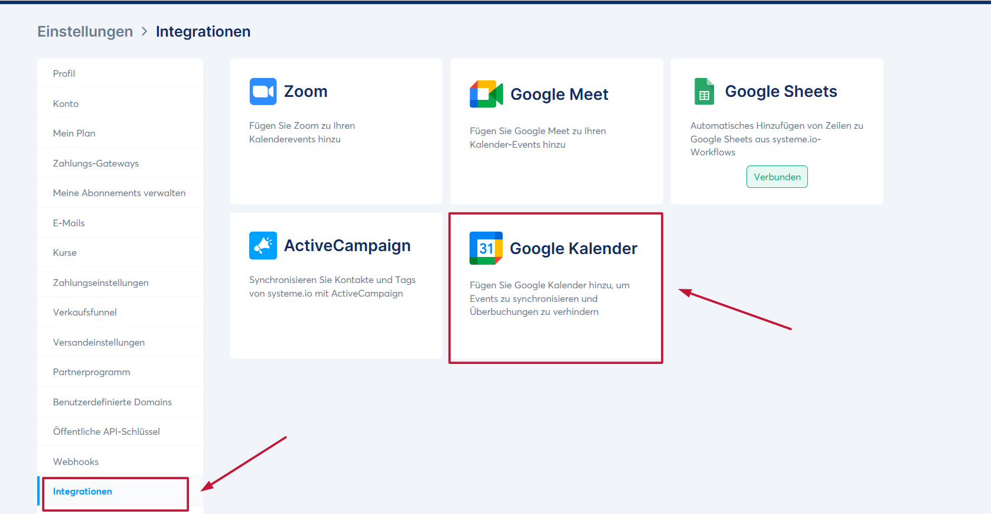Viewport: 991px width, 514px height.
Task: Select Meine Abonnements verwalten
Action: pyautogui.click(x=120, y=193)
